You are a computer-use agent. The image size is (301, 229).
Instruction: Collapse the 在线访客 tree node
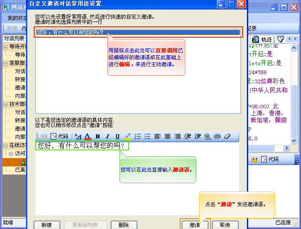[6, 145]
